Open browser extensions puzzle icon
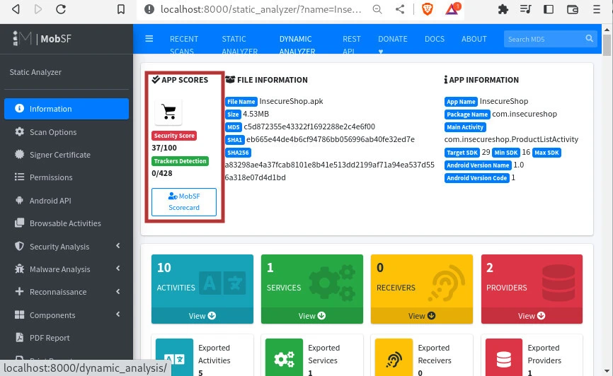Image resolution: width=613 pixels, height=376 pixels. pos(503,9)
